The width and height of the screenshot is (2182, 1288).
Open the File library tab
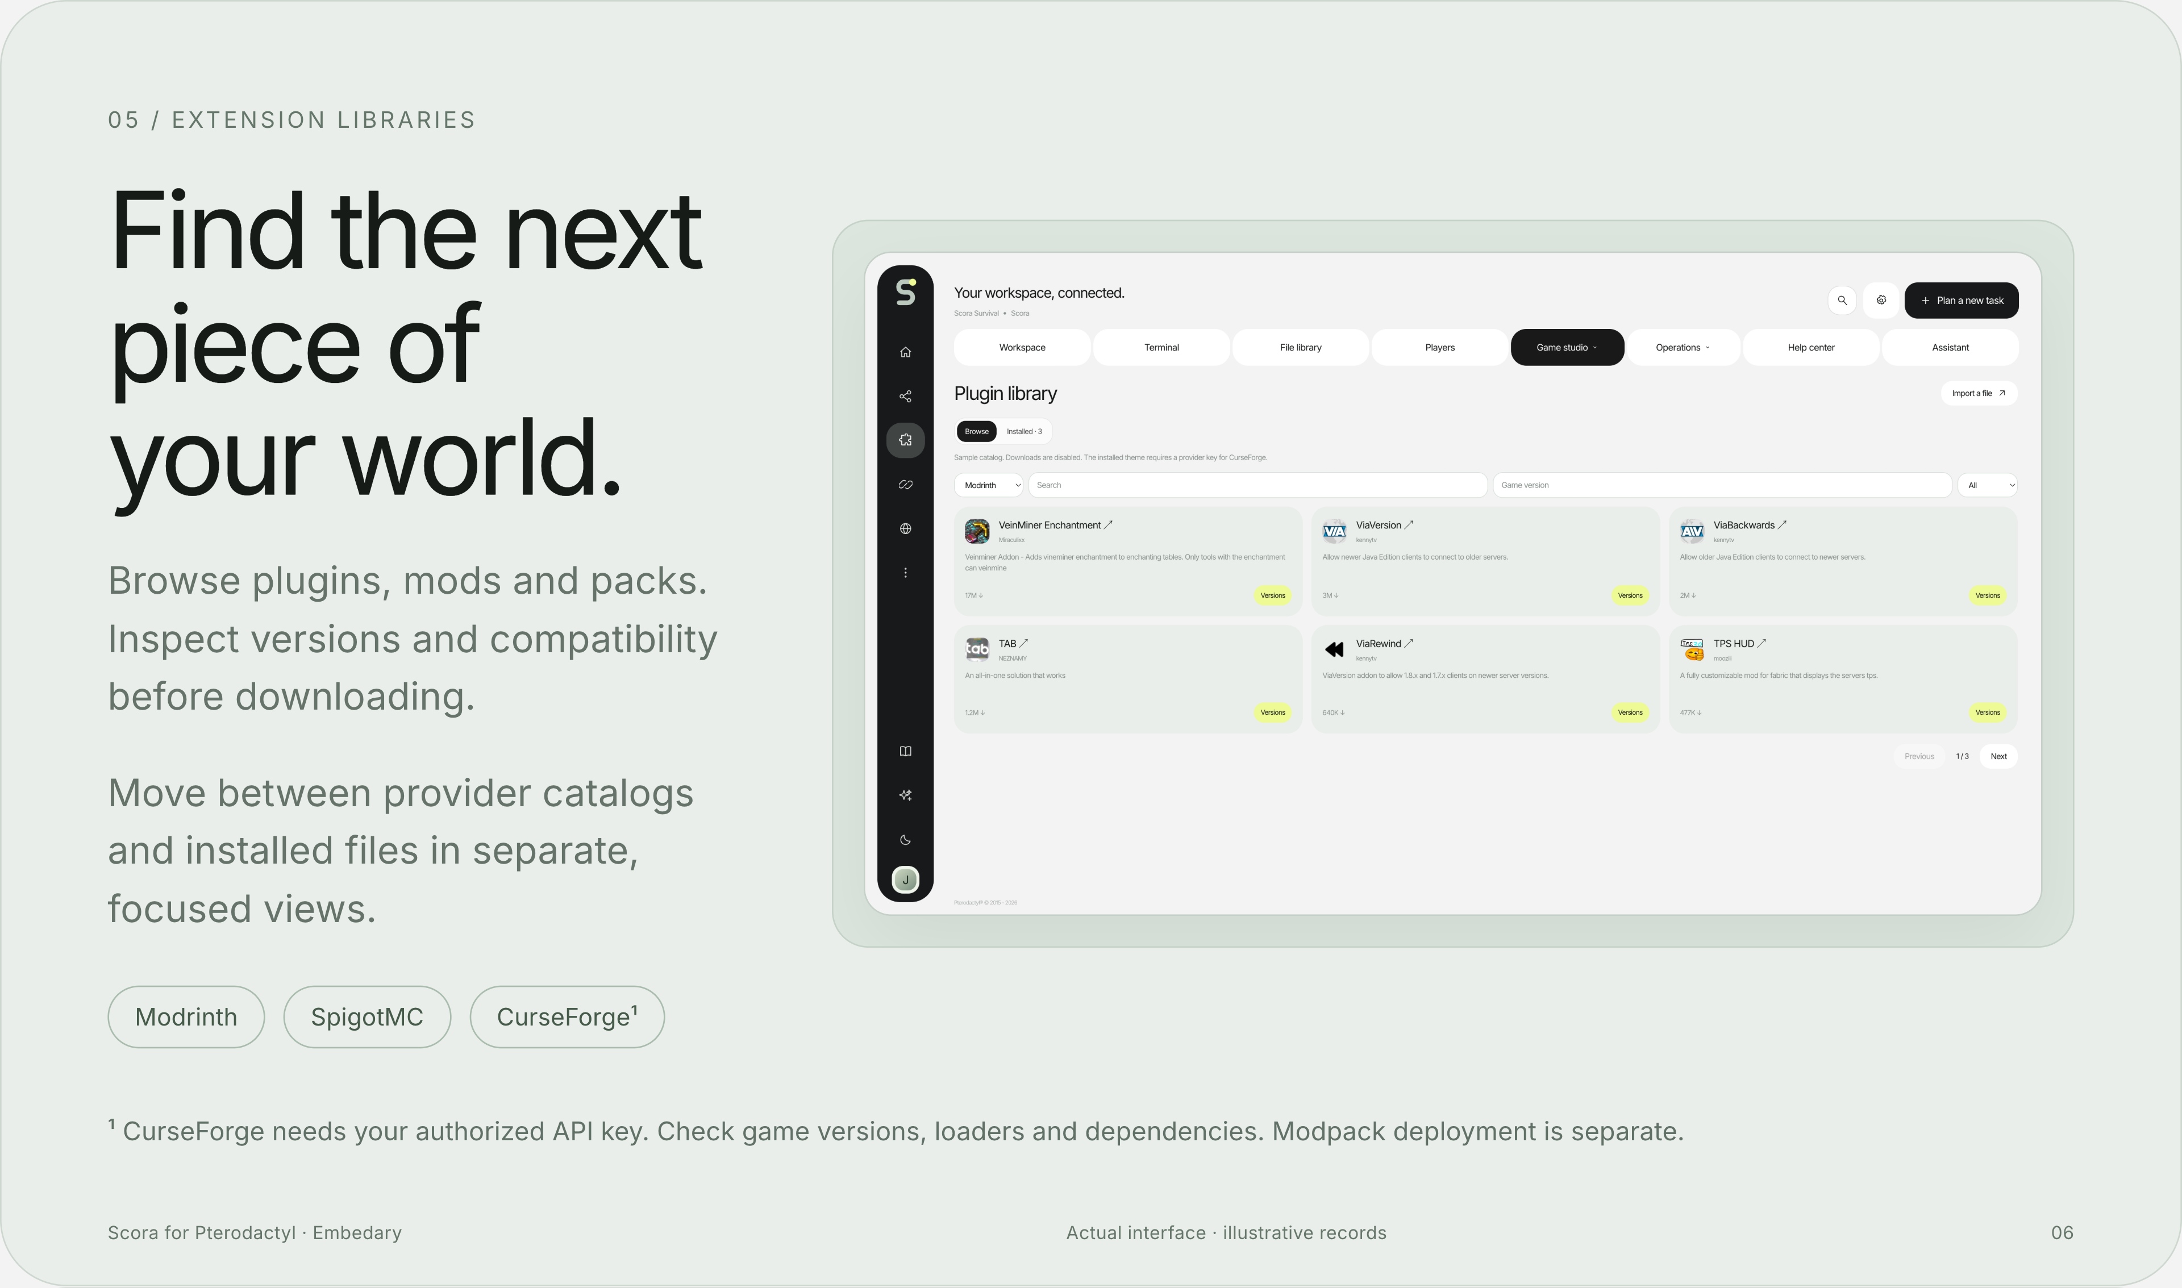pos(1301,347)
